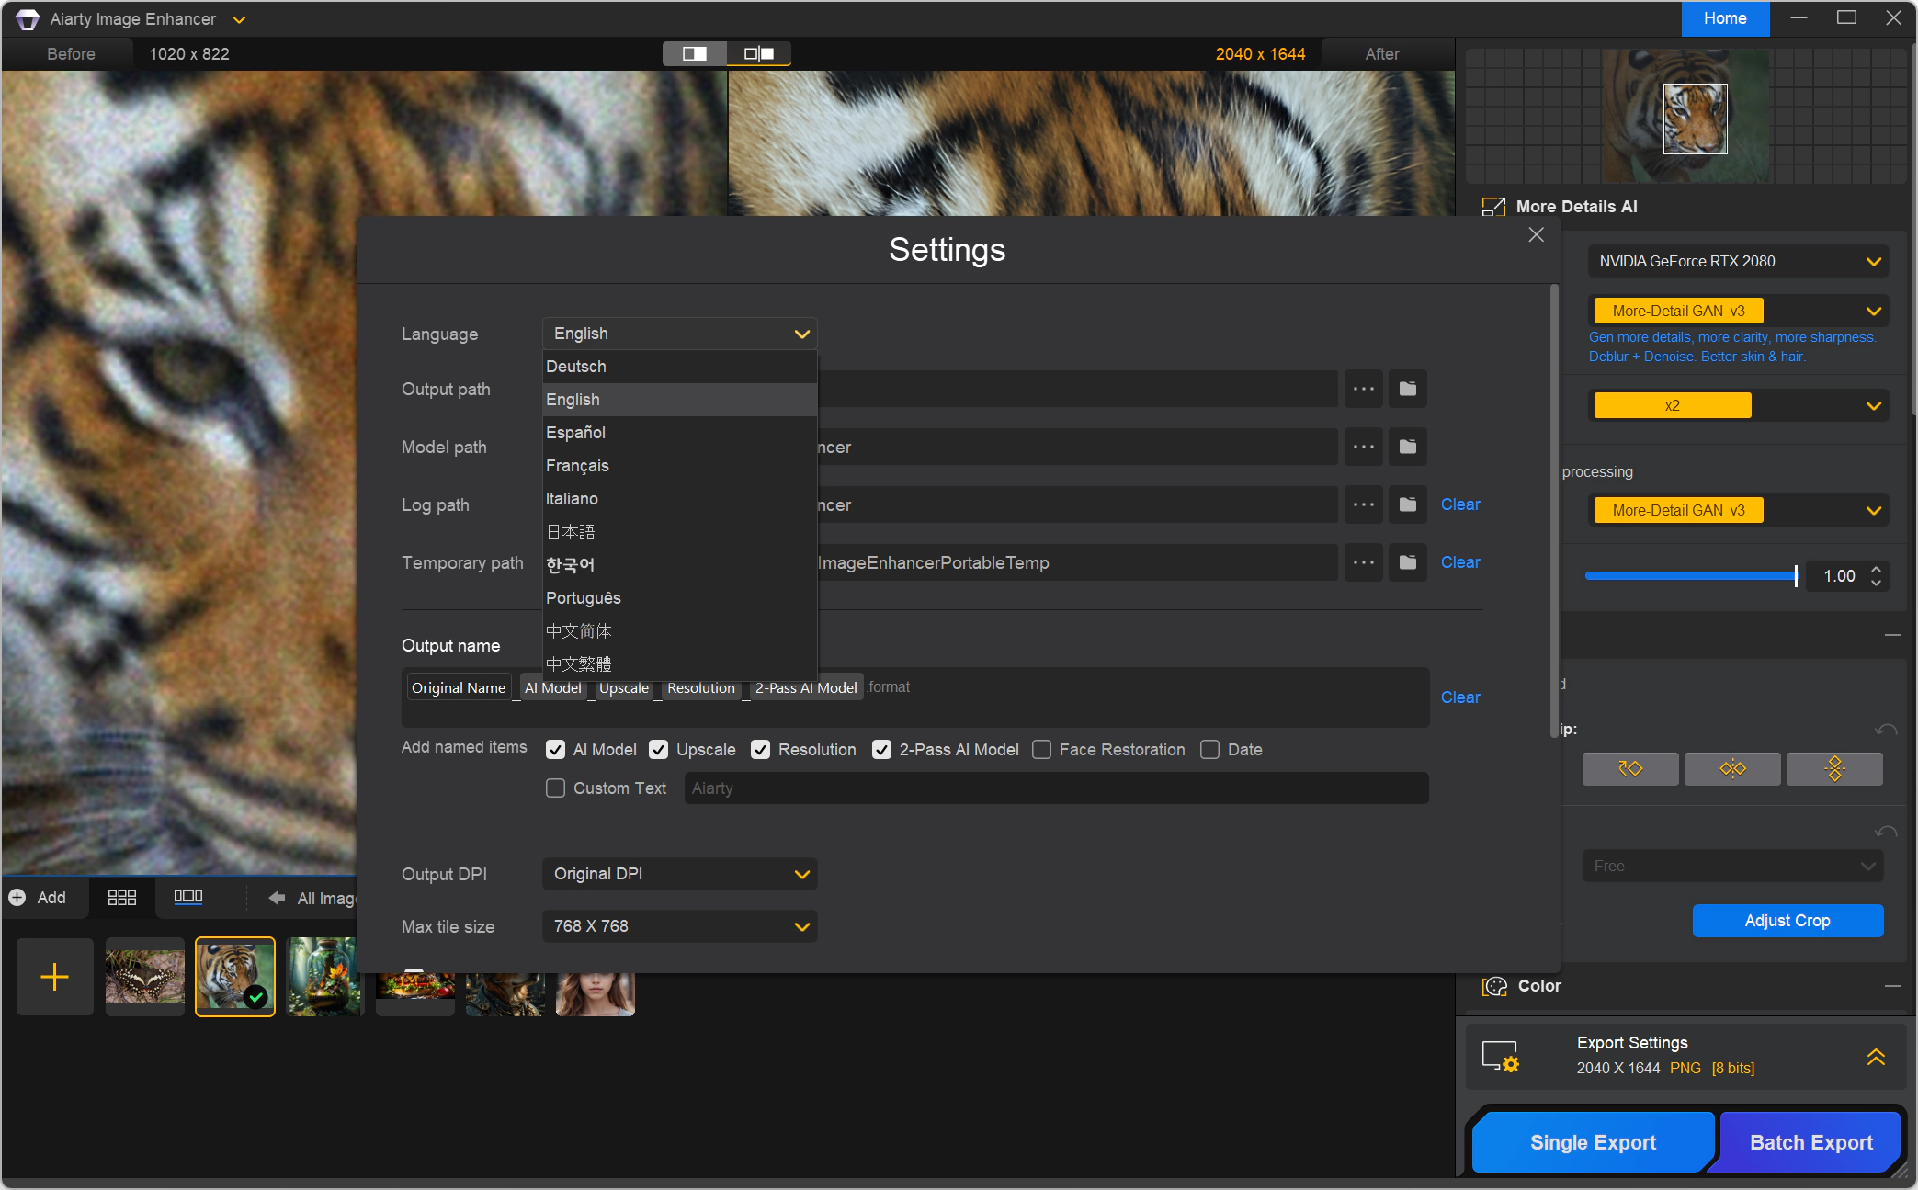Switch to split compare view icon
Viewport: 1918px width, 1190px height.
695,54
